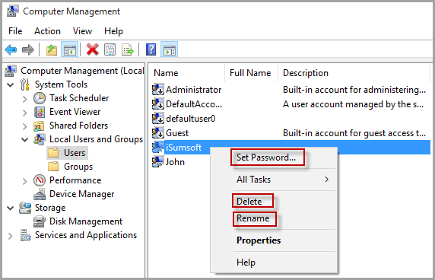Click the Back arrow toolbar icon

tap(11, 50)
